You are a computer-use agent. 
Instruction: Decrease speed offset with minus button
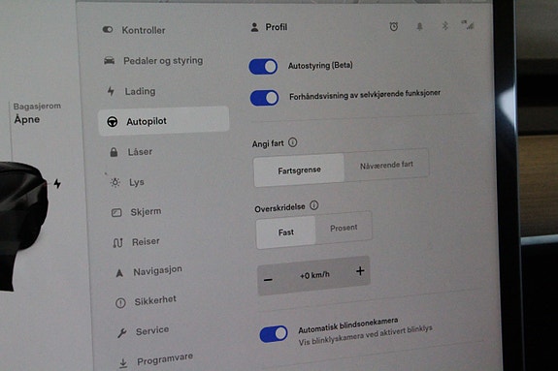pyautogui.click(x=268, y=280)
